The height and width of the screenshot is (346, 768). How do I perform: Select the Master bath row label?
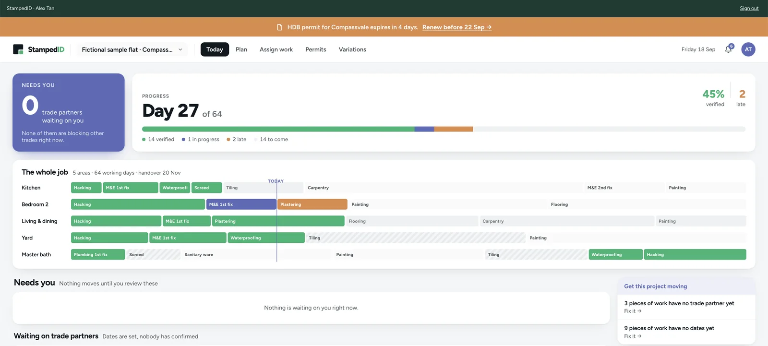(36, 255)
